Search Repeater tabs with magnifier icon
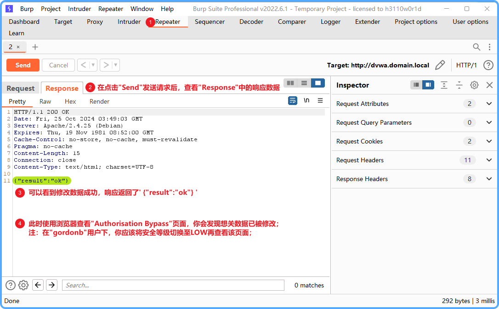Viewport: 499px width, 309px height. point(476,47)
